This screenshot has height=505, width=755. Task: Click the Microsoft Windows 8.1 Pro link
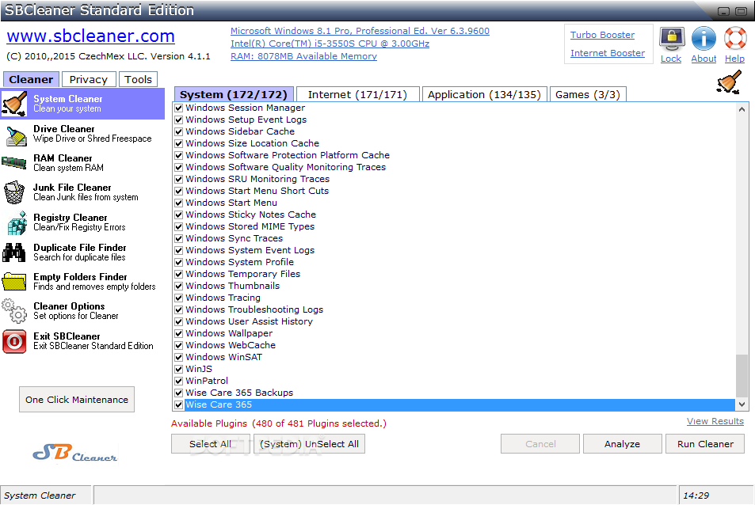pos(360,31)
